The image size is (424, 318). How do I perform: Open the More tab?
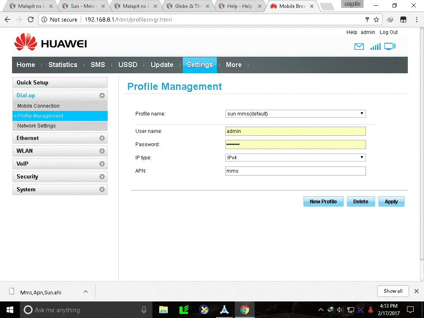(234, 65)
